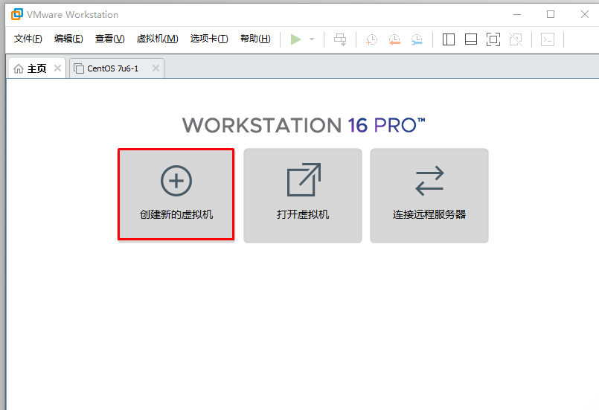Open the 查看(V) menu

(109, 39)
